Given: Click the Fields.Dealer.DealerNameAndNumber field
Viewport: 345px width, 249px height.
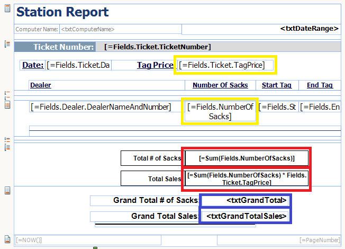Looking at the screenshot, I should [102, 107].
